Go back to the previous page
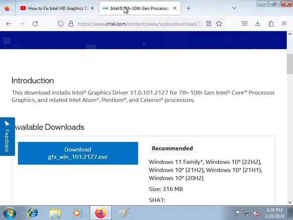The width and height of the screenshot is (293, 220). [9, 24]
